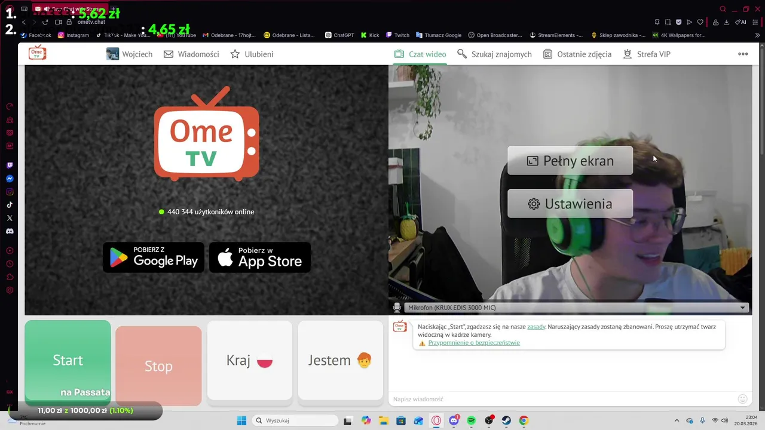Open Steam from the taskbar
This screenshot has width=765, height=430.
506,420
